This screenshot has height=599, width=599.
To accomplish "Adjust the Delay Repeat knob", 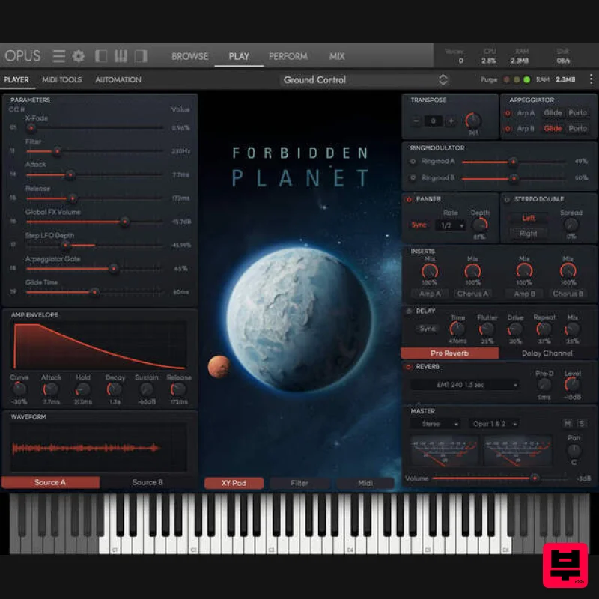I will tap(544, 329).
